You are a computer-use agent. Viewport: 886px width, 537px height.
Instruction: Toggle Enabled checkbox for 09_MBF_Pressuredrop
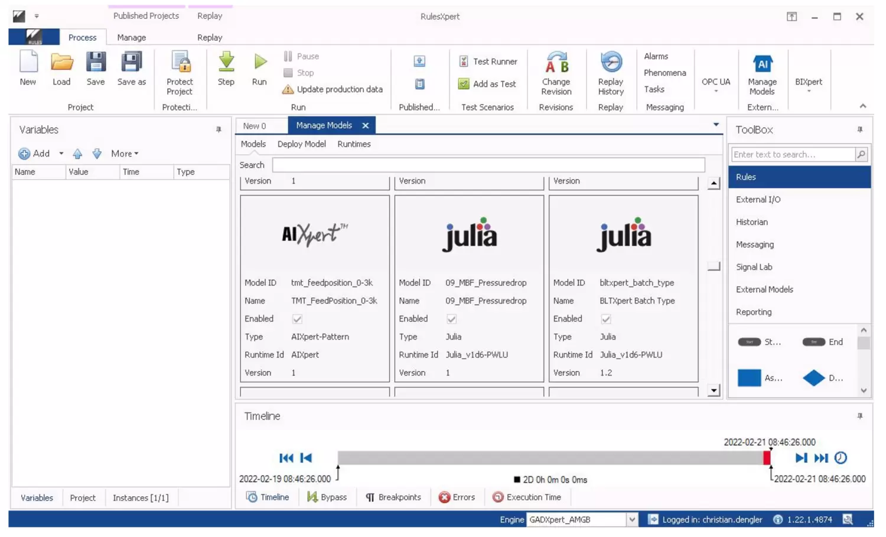[x=451, y=319]
